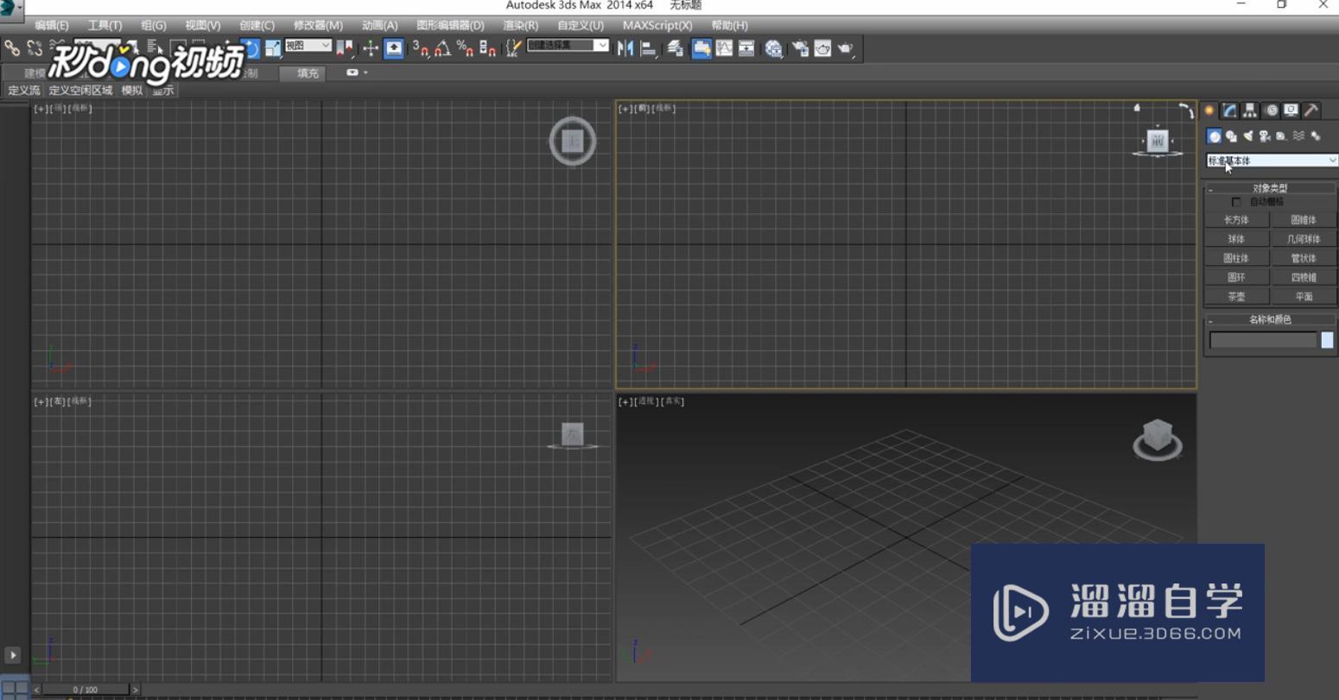This screenshot has width=1339, height=700.
Task: Open the Hierarchy panel
Action: [1250, 110]
